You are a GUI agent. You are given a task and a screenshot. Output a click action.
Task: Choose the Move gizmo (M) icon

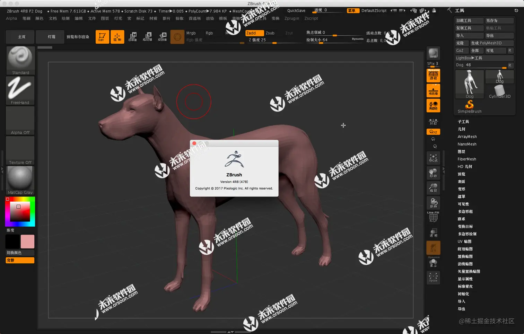click(x=132, y=37)
